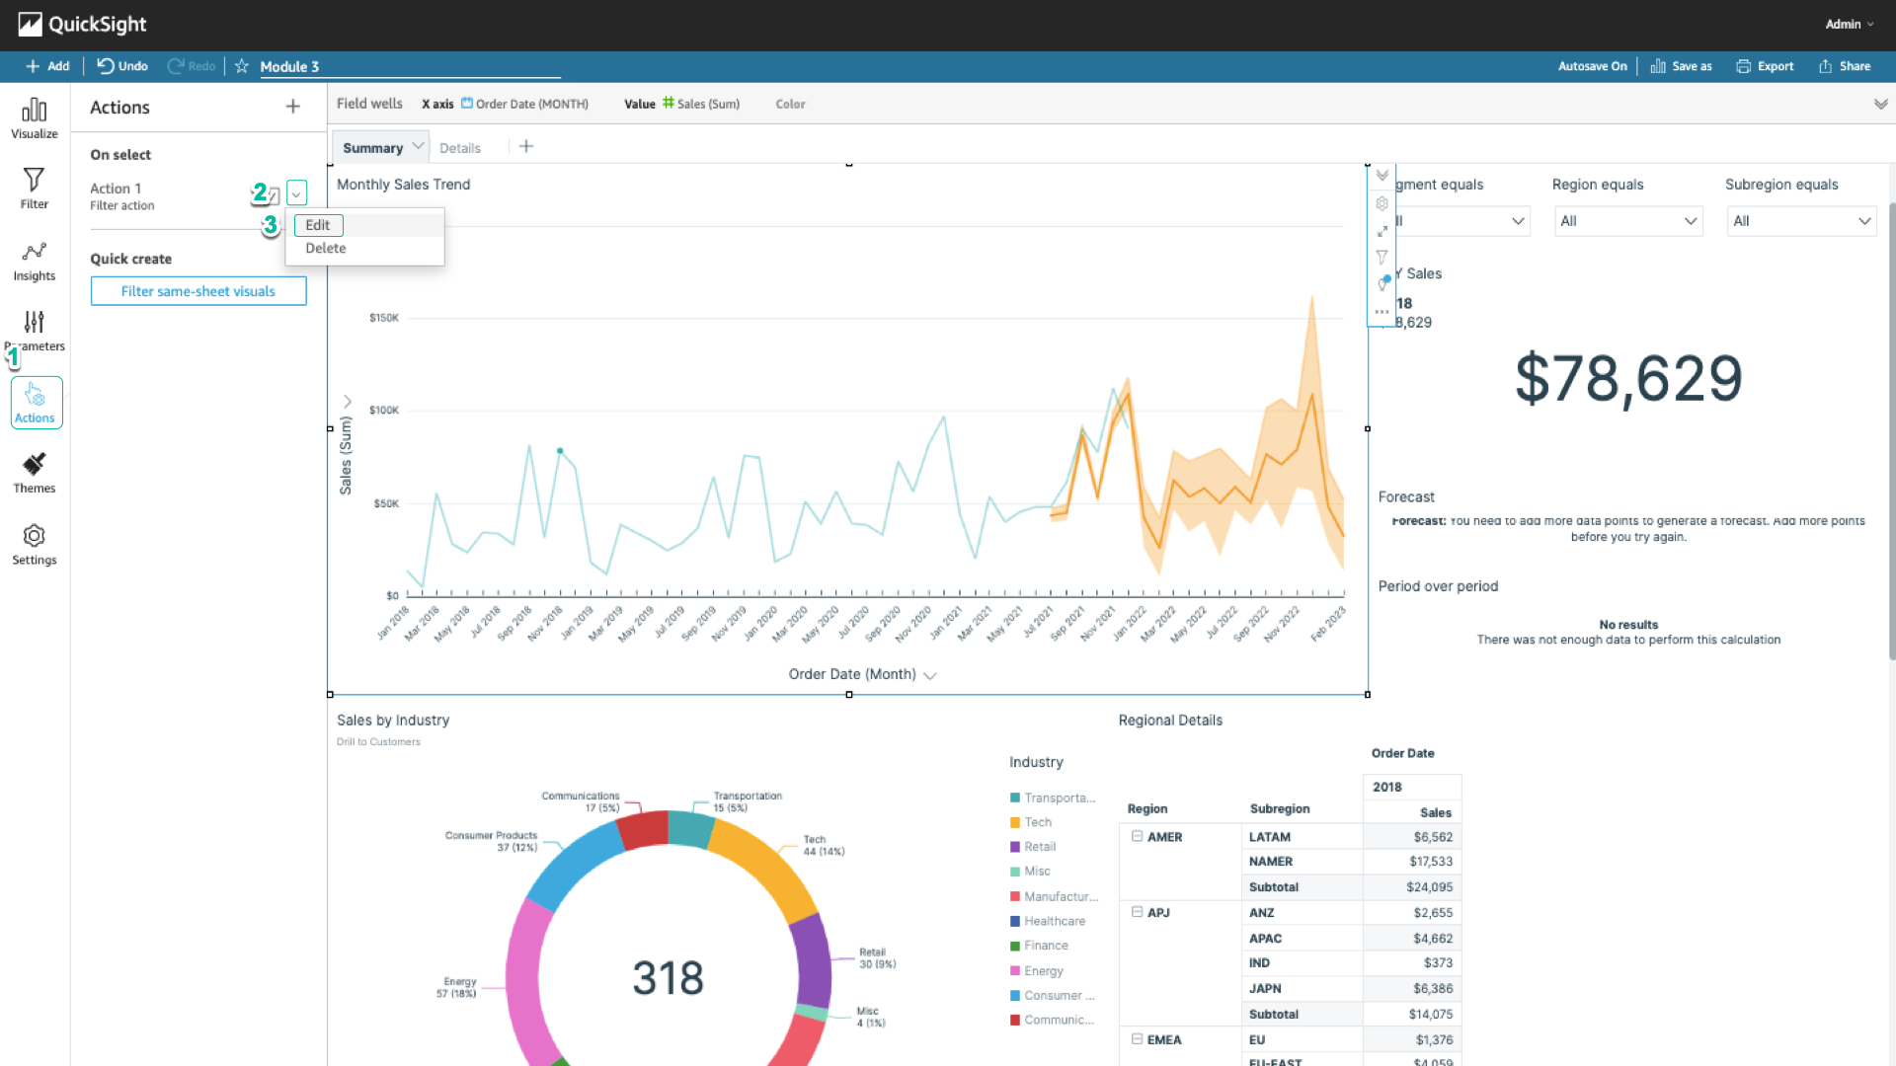Click the Tech legend swatch
The image size is (1896, 1066).
[1015, 822]
